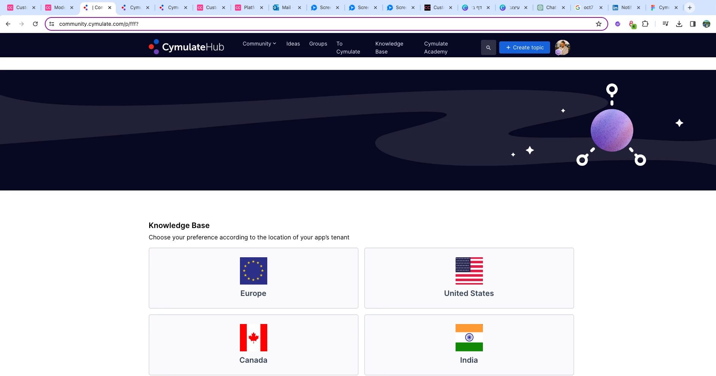
Task: Switch to the Chat browser tab
Action: click(551, 8)
